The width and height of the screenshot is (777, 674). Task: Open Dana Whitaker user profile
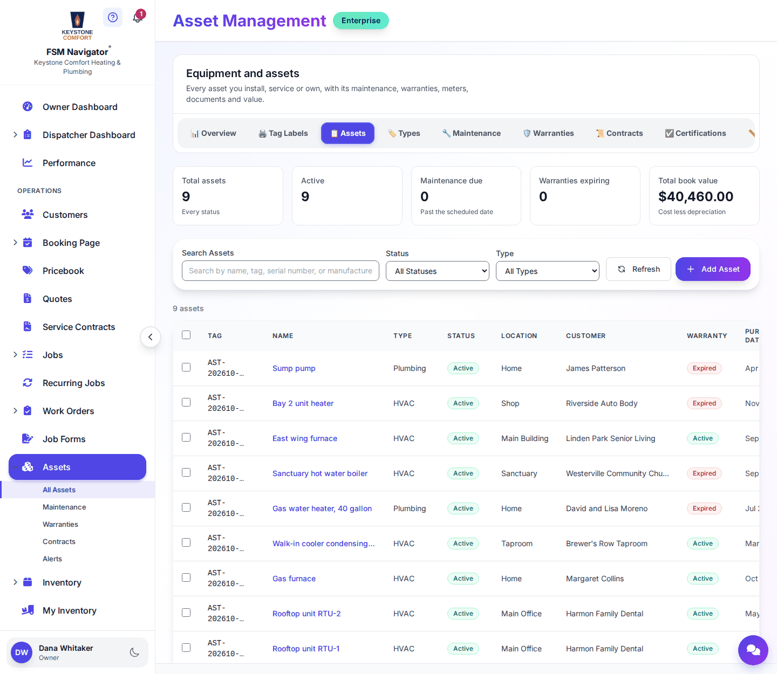(x=77, y=652)
